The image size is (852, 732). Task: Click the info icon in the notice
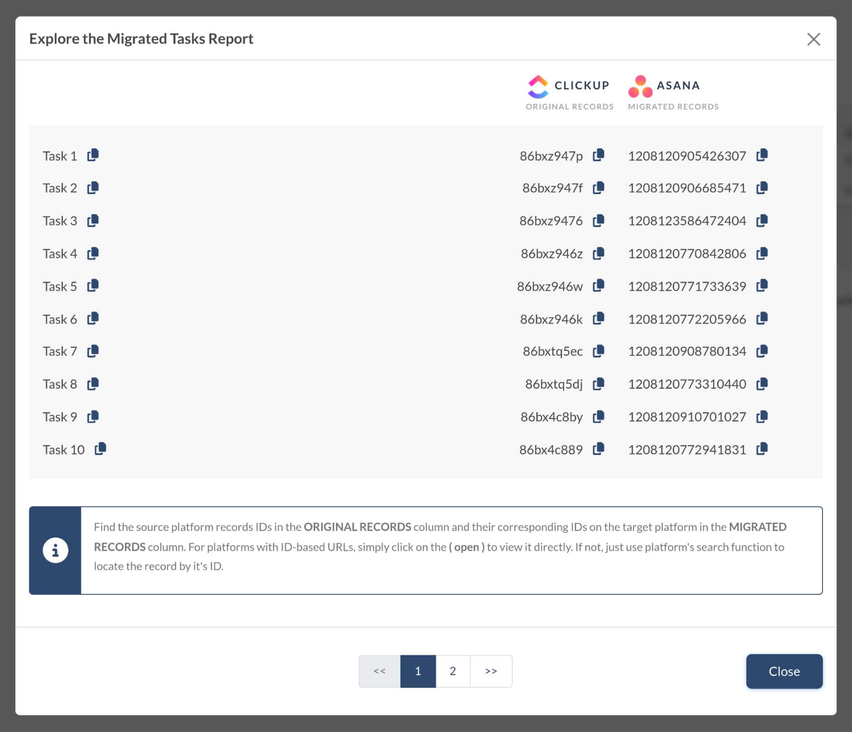[55, 550]
